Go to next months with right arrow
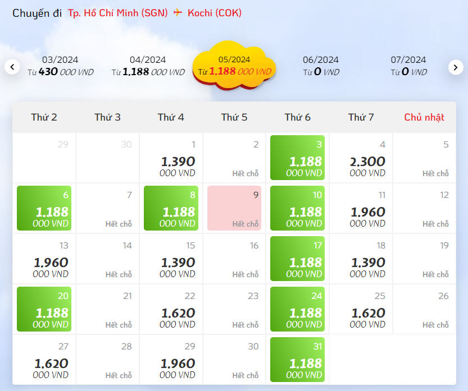This screenshot has height=391, width=468. point(456,67)
